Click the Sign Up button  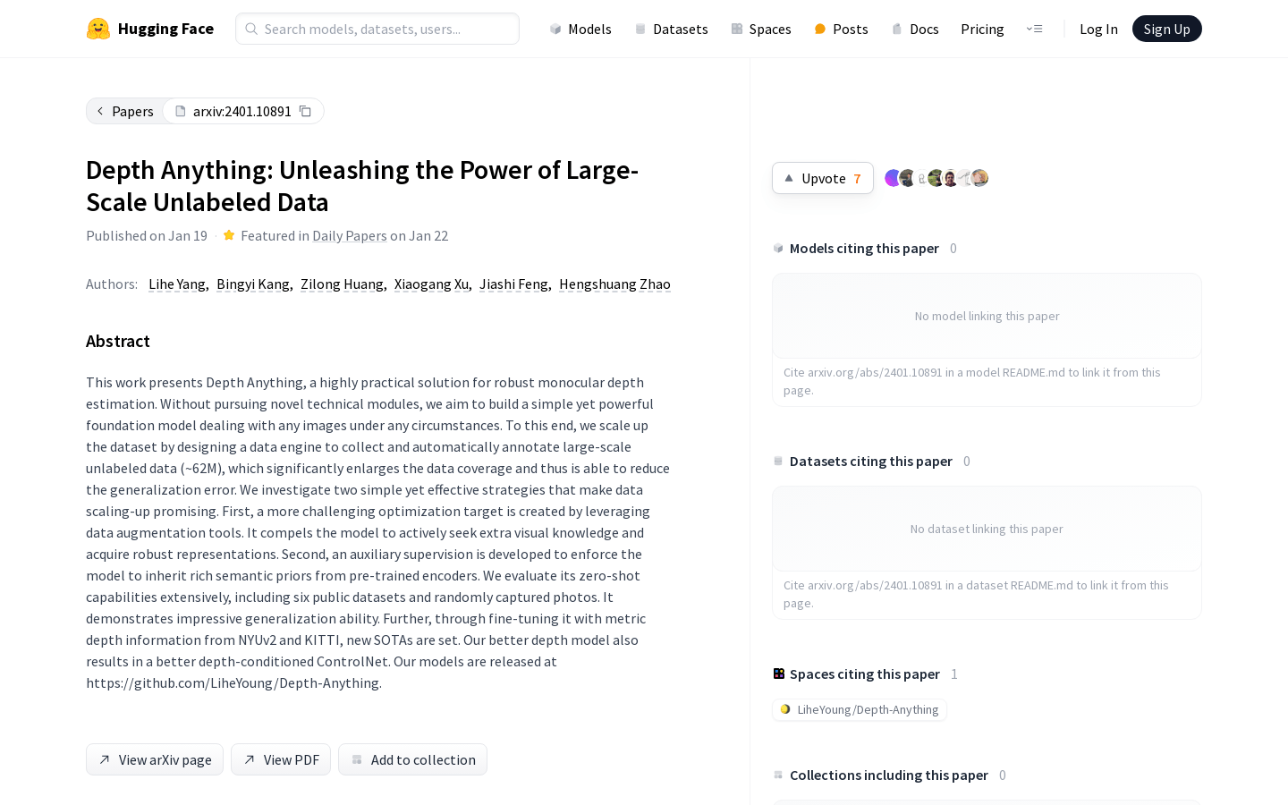coord(1166,29)
